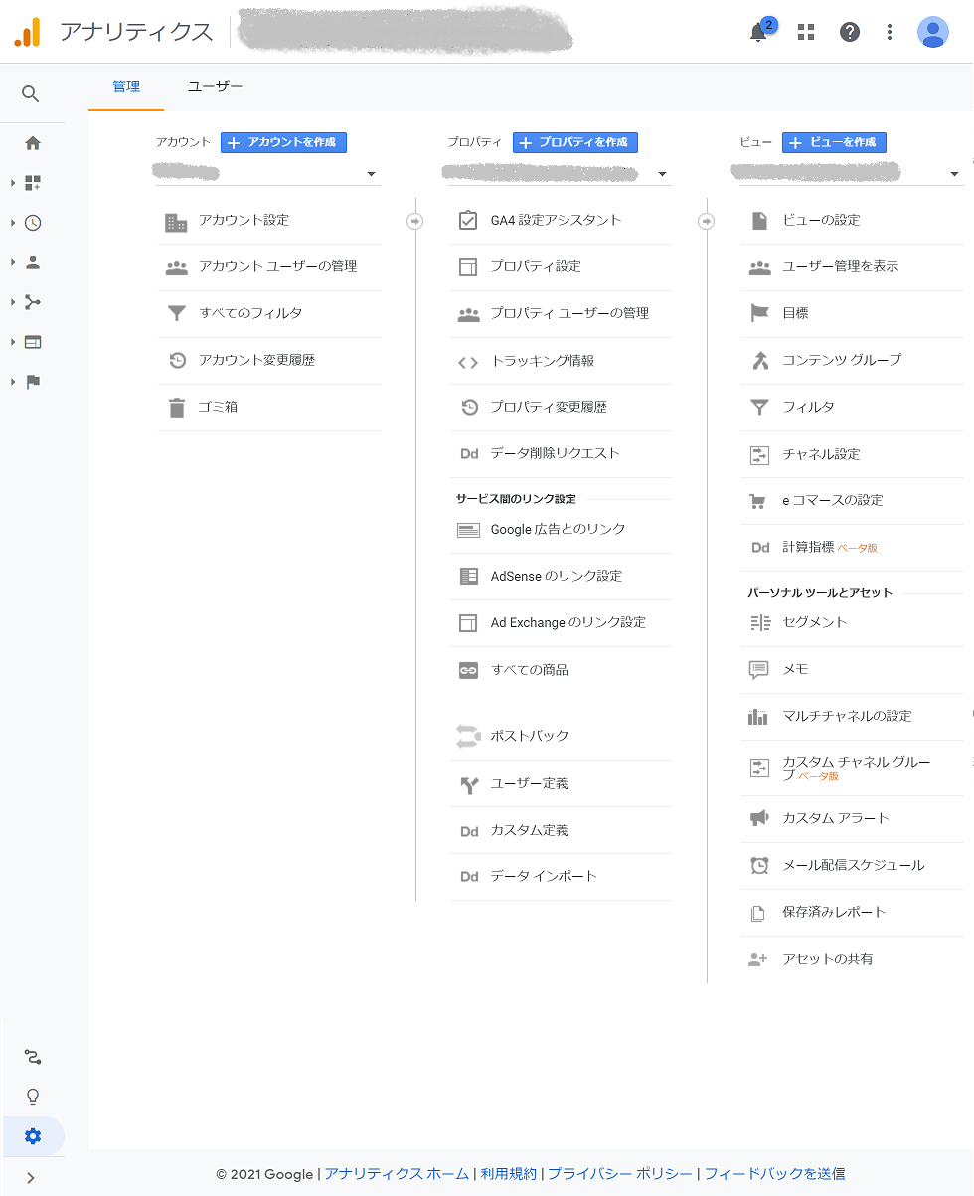974x1196 pixels.
Task: Click the code brackets icon beside トラッキング情報
Action: point(468,362)
